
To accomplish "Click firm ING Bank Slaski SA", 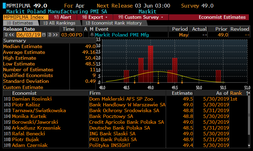I will coord(112,134).
